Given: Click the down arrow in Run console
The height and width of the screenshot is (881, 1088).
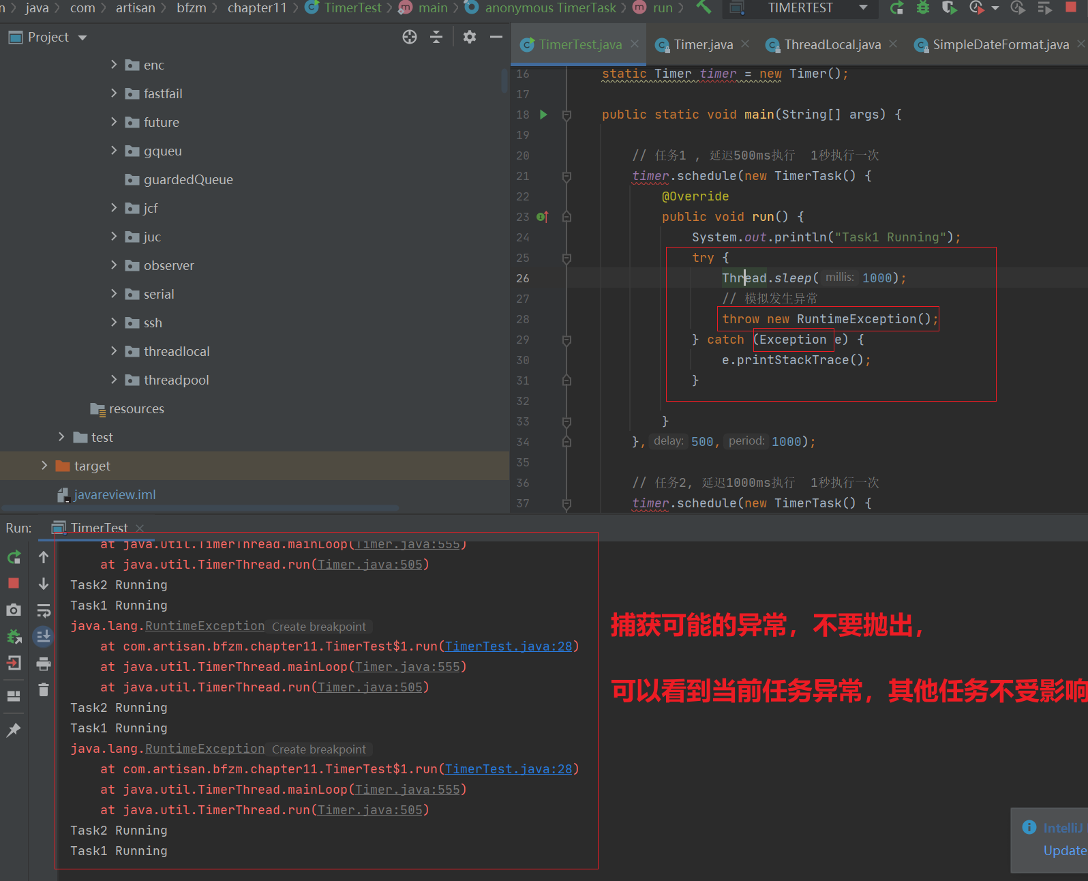Looking at the screenshot, I should [44, 584].
